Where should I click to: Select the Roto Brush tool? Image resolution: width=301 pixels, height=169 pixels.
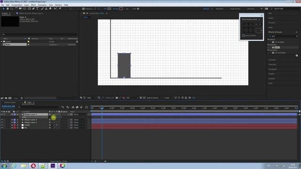click(x=55, y=8)
